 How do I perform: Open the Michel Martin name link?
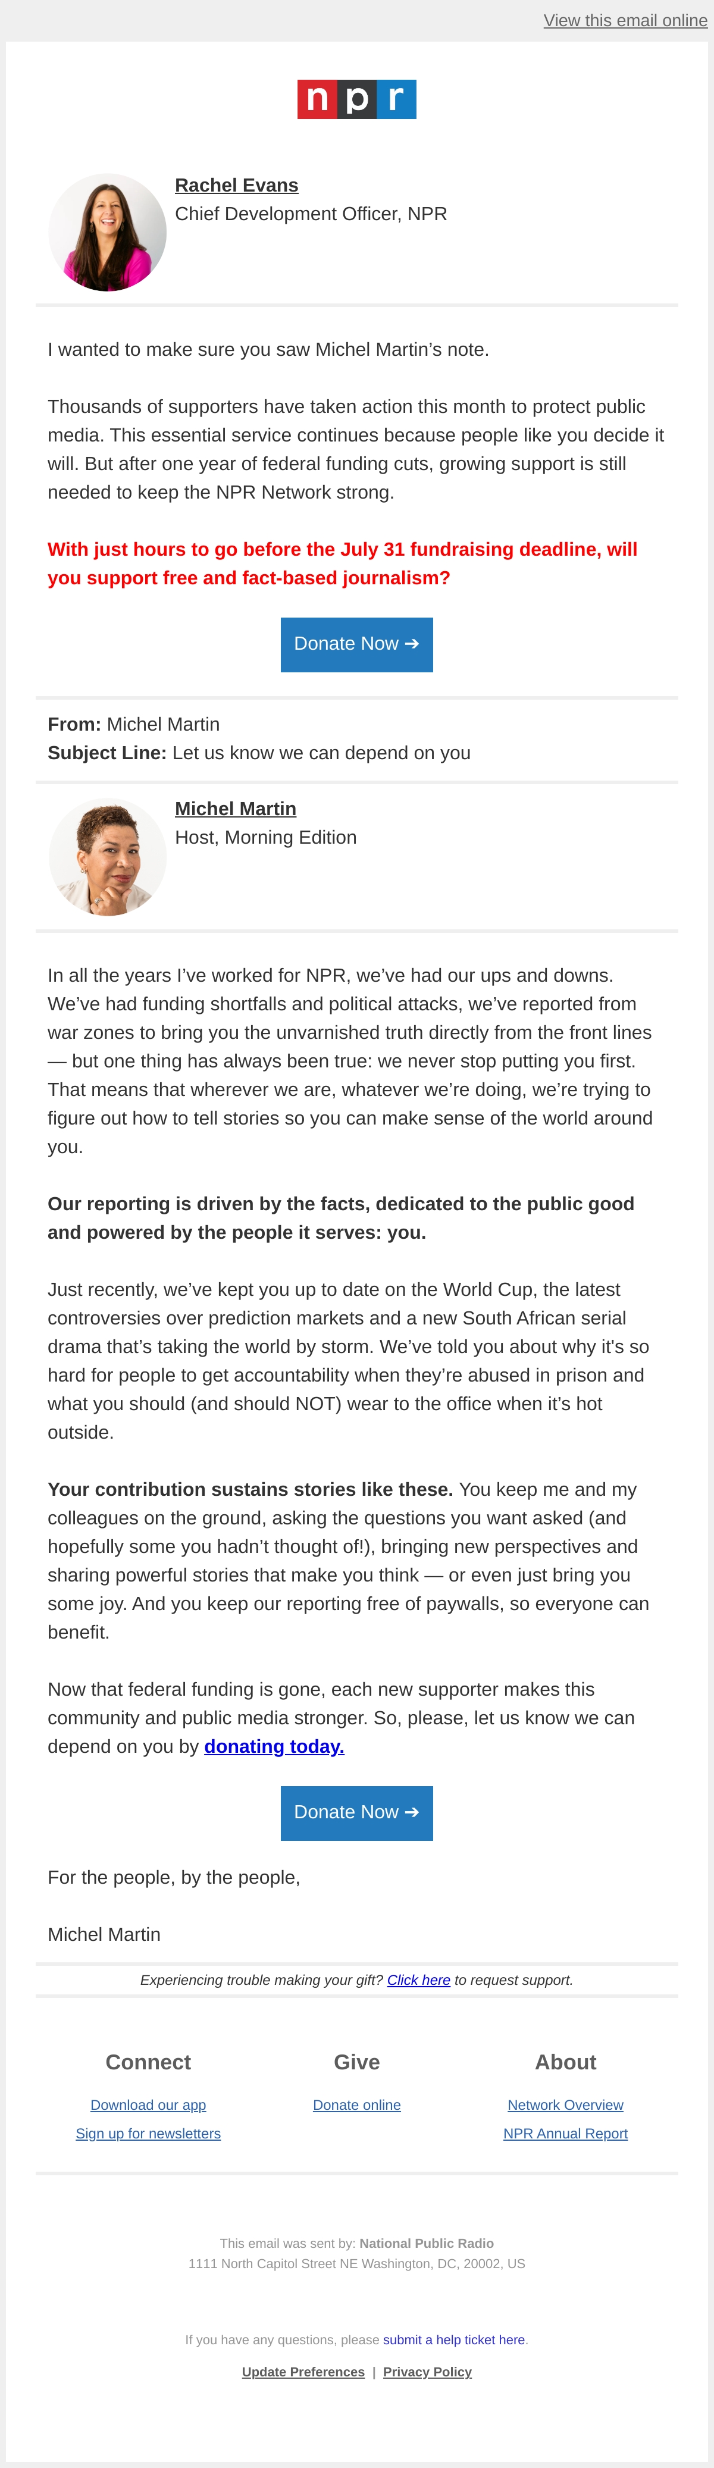[235, 809]
